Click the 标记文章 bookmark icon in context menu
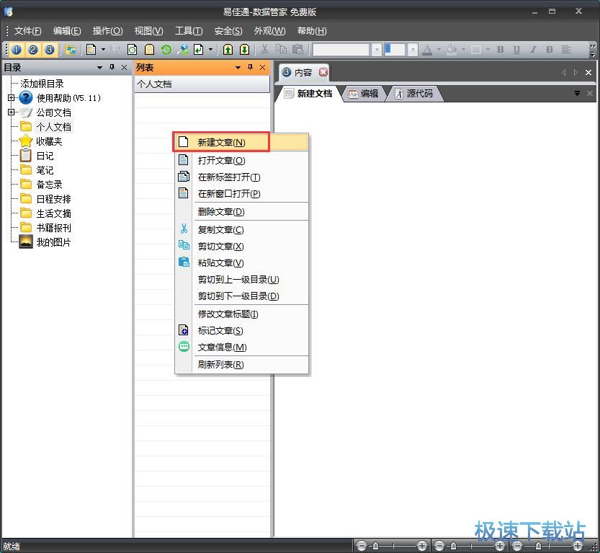The height and width of the screenshot is (553, 600). pos(184,330)
